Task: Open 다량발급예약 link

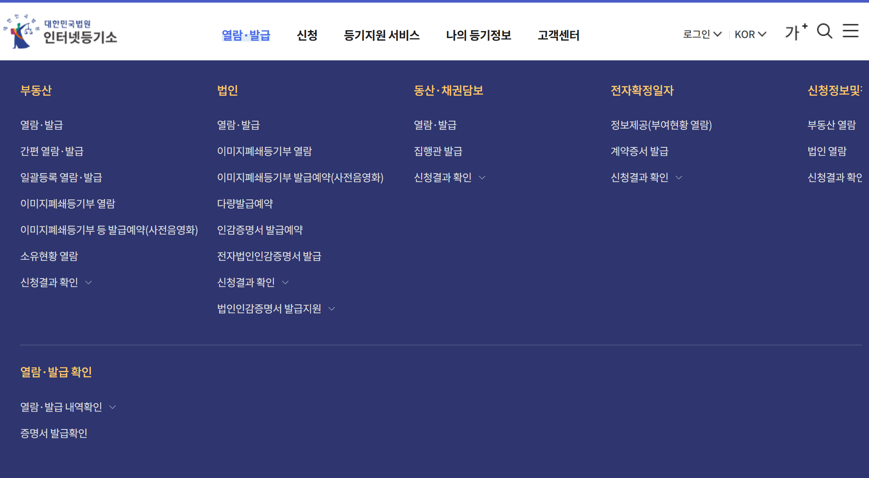Action: pyautogui.click(x=245, y=203)
